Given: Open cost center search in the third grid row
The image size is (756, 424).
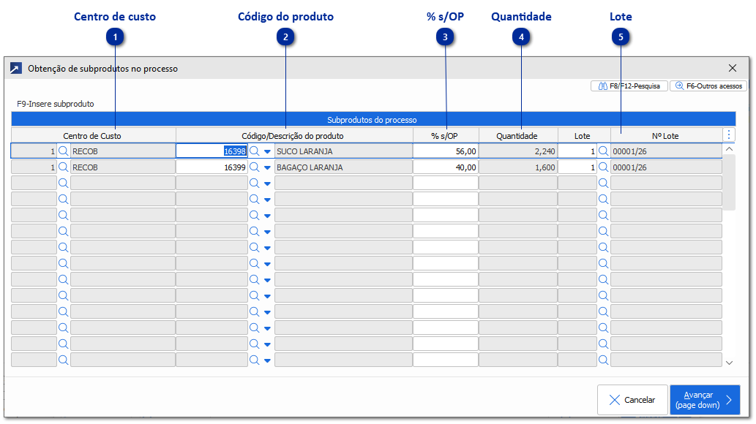Looking at the screenshot, I should point(63,183).
